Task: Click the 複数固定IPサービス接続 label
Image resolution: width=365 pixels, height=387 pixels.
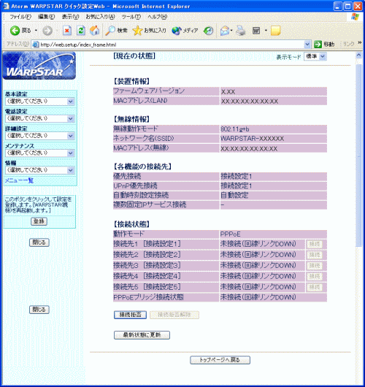Action: (x=150, y=204)
